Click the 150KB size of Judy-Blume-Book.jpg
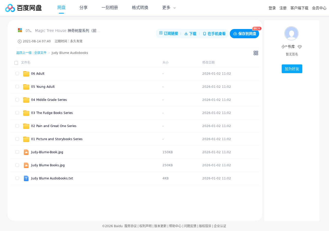 click(x=168, y=152)
